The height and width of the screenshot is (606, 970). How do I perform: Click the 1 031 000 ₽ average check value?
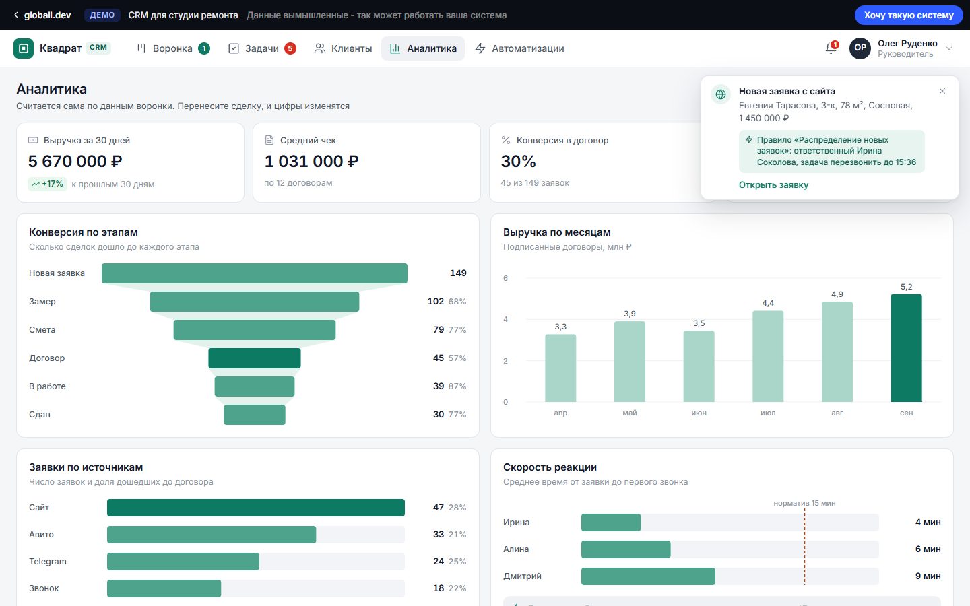[311, 162]
